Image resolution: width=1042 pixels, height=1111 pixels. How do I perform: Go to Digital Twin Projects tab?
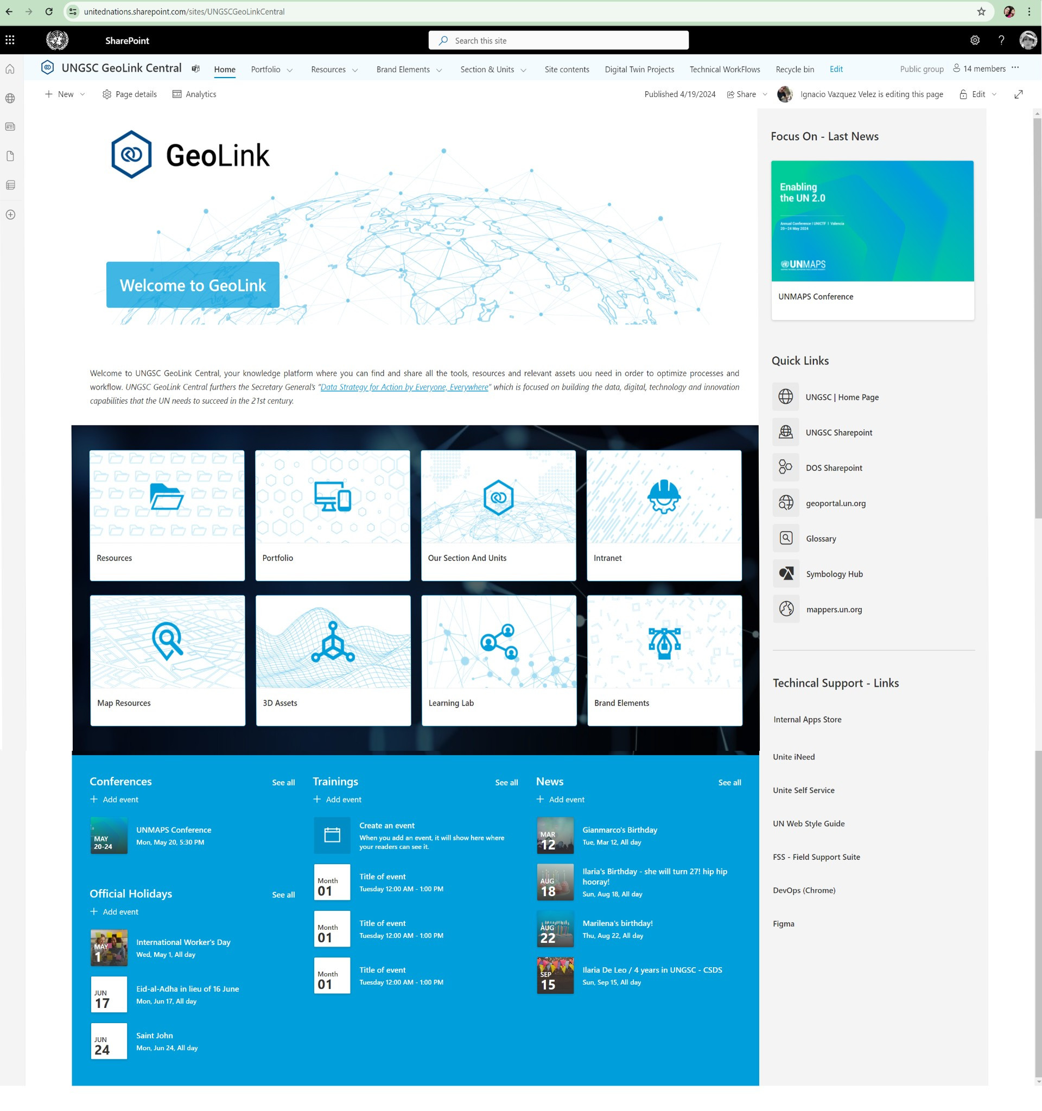[x=639, y=70]
